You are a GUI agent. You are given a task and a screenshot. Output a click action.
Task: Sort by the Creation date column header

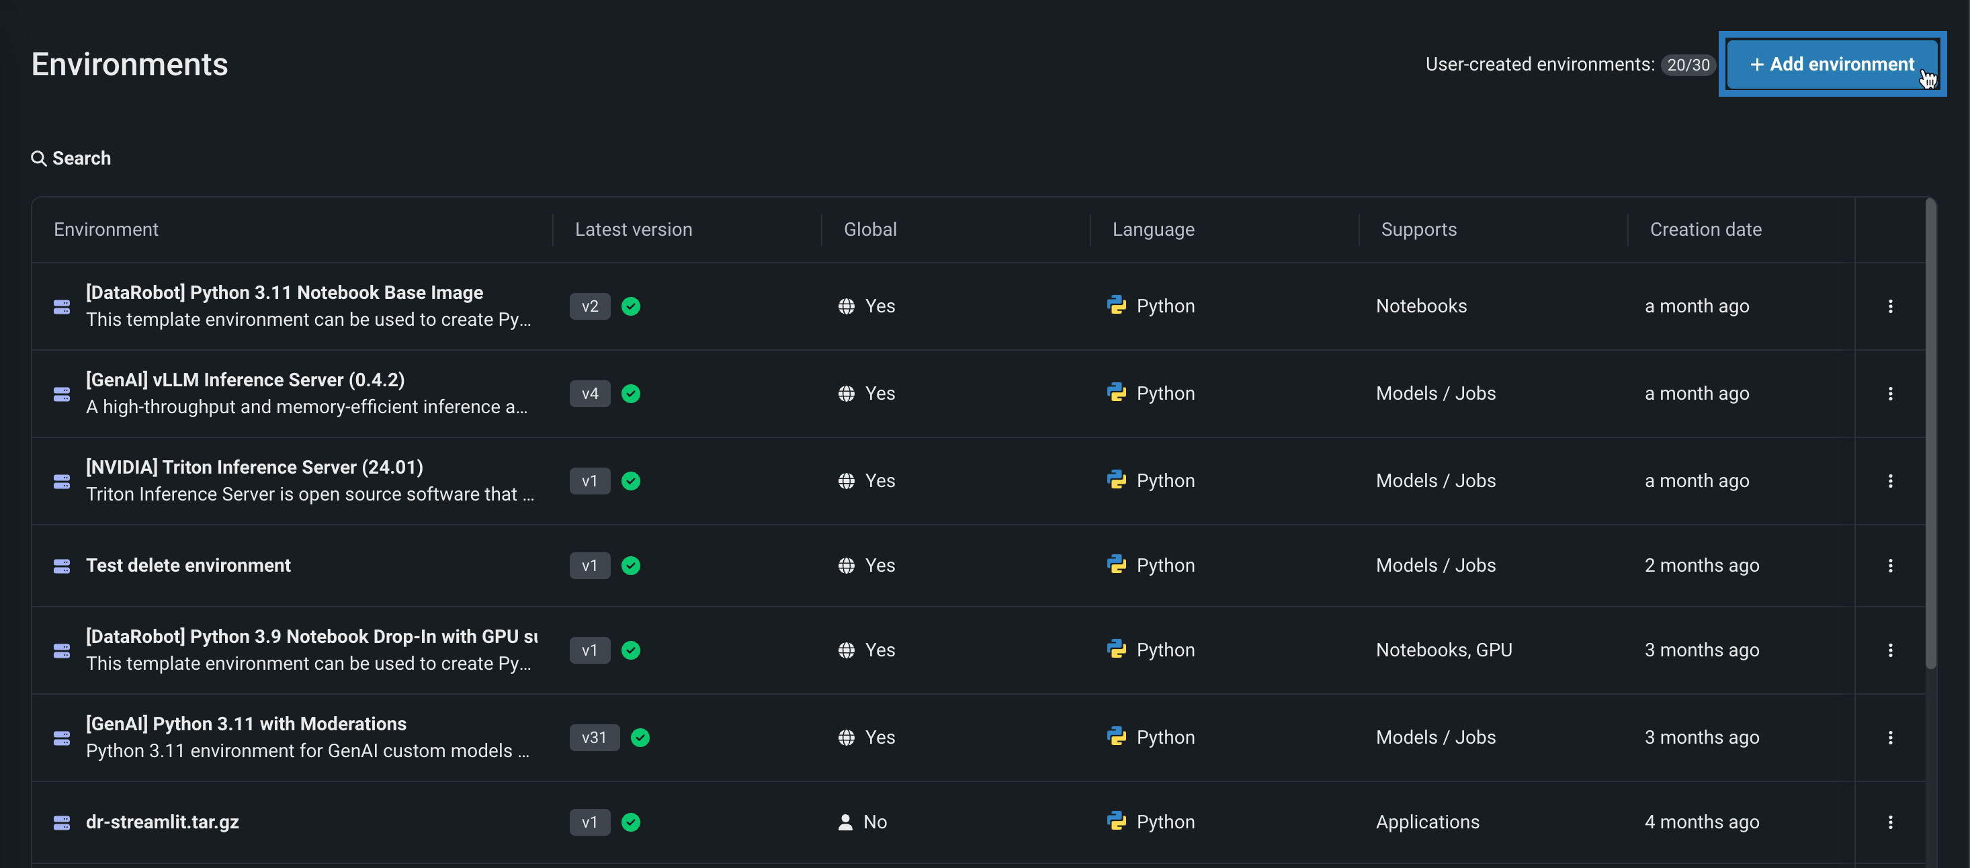click(x=1705, y=229)
